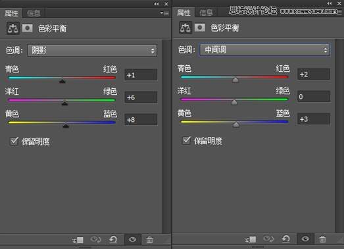The image size is (344, 249).
Task: Select the layer mask icon in left panel
Action: pyautogui.click(x=28, y=28)
